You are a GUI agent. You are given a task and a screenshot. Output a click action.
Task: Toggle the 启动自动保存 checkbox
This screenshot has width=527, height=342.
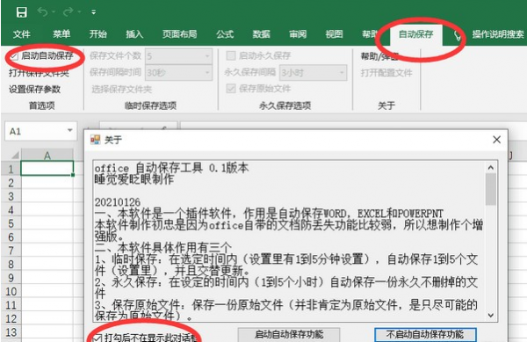click(x=14, y=55)
